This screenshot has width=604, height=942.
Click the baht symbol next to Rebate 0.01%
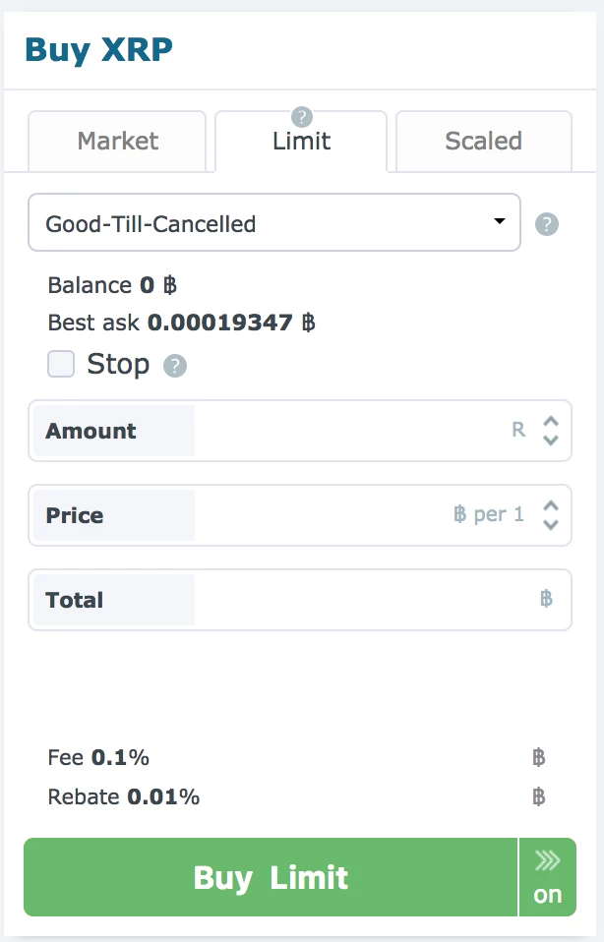coord(540,797)
